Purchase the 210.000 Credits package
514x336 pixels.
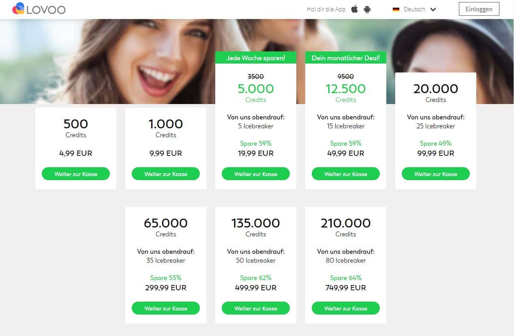(345, 308)
